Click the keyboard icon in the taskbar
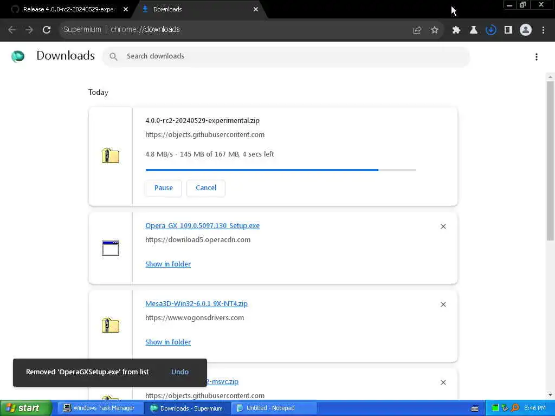Screen dimensions: 555x416 coord(475,408)
